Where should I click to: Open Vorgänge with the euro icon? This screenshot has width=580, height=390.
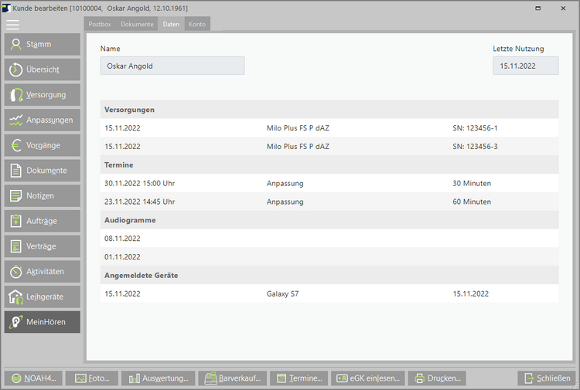click(x=42, y=145)
